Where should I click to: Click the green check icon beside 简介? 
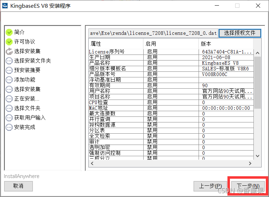click(9, 32)
